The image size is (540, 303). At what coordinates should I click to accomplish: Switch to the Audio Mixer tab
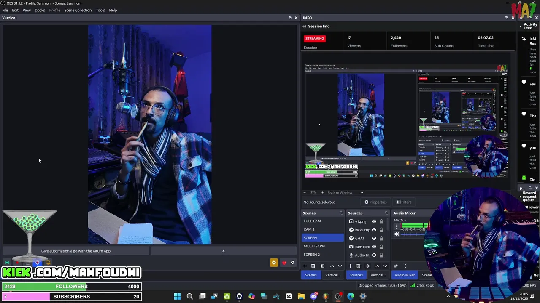coord(405,275)
